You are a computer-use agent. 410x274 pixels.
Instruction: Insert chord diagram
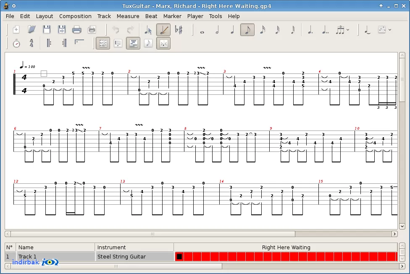point(382,29)
